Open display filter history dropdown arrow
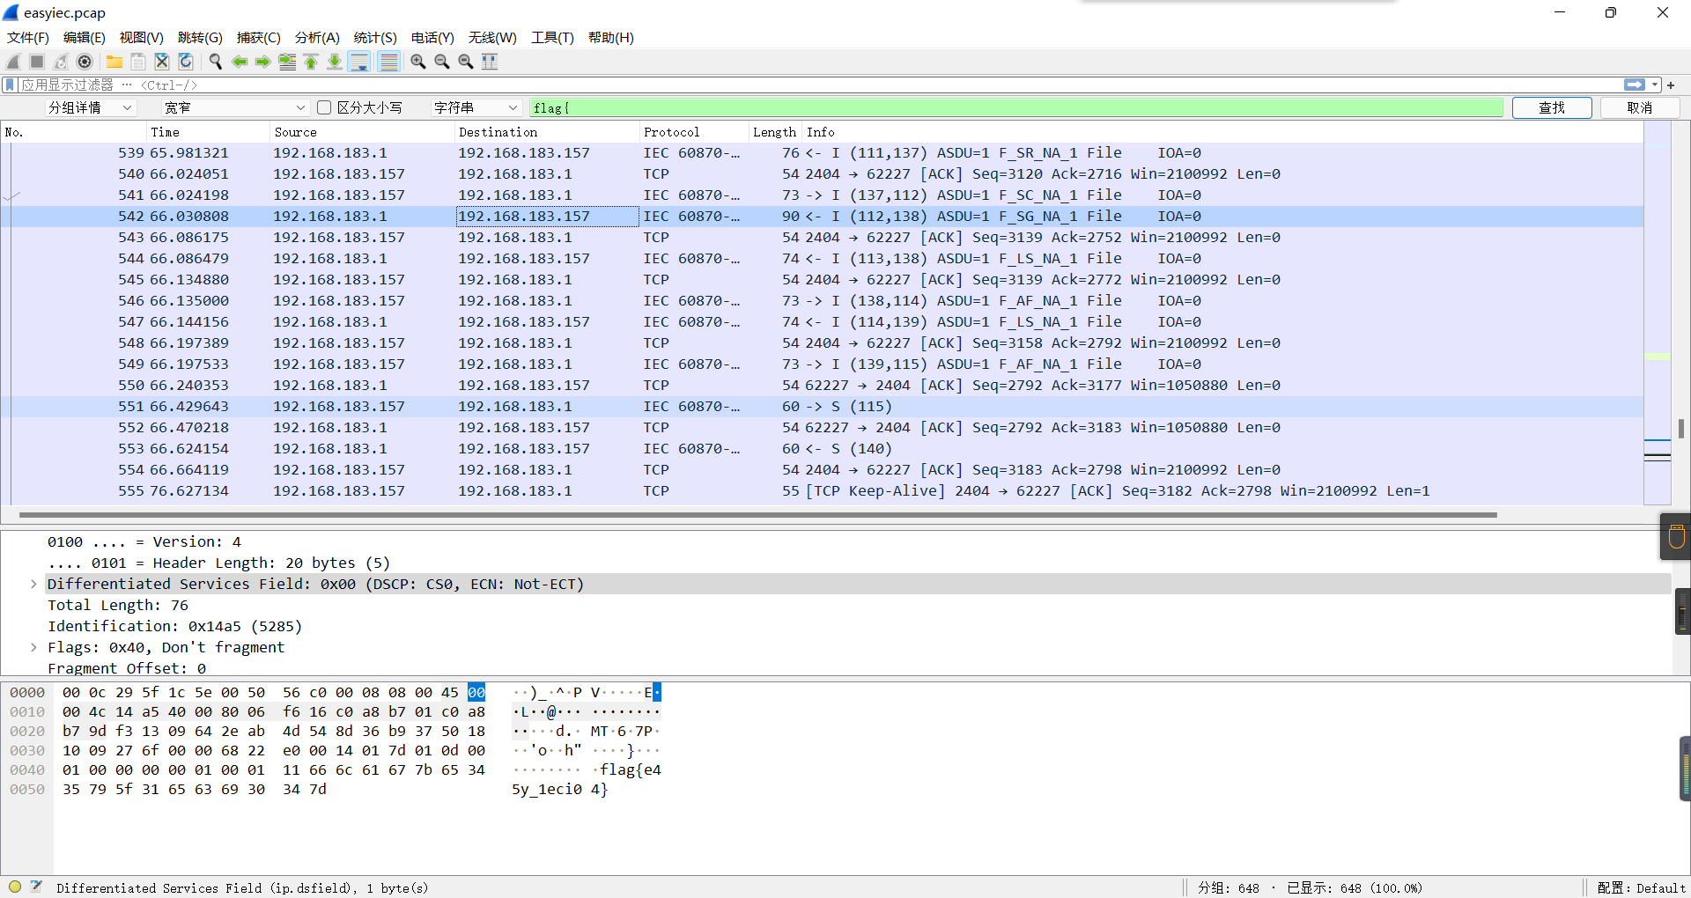 [1655, 85]
